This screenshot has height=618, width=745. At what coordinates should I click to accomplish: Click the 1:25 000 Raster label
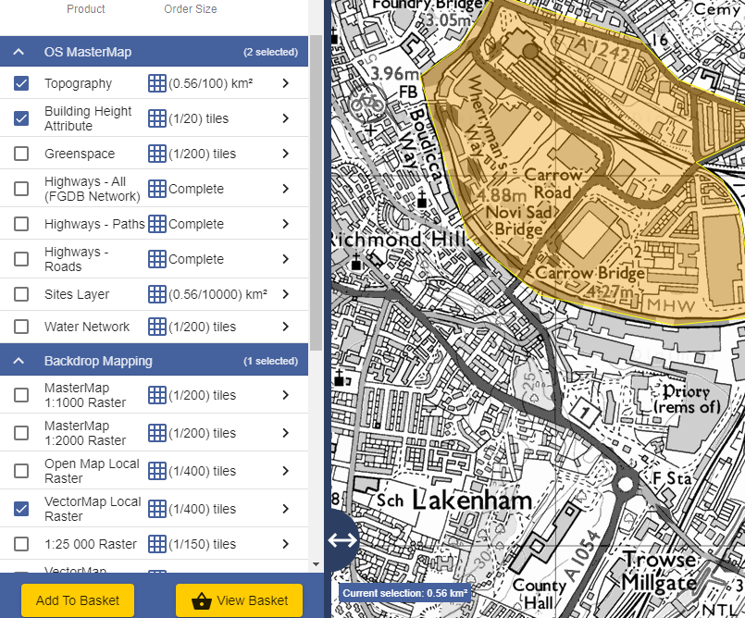point(91,544)
